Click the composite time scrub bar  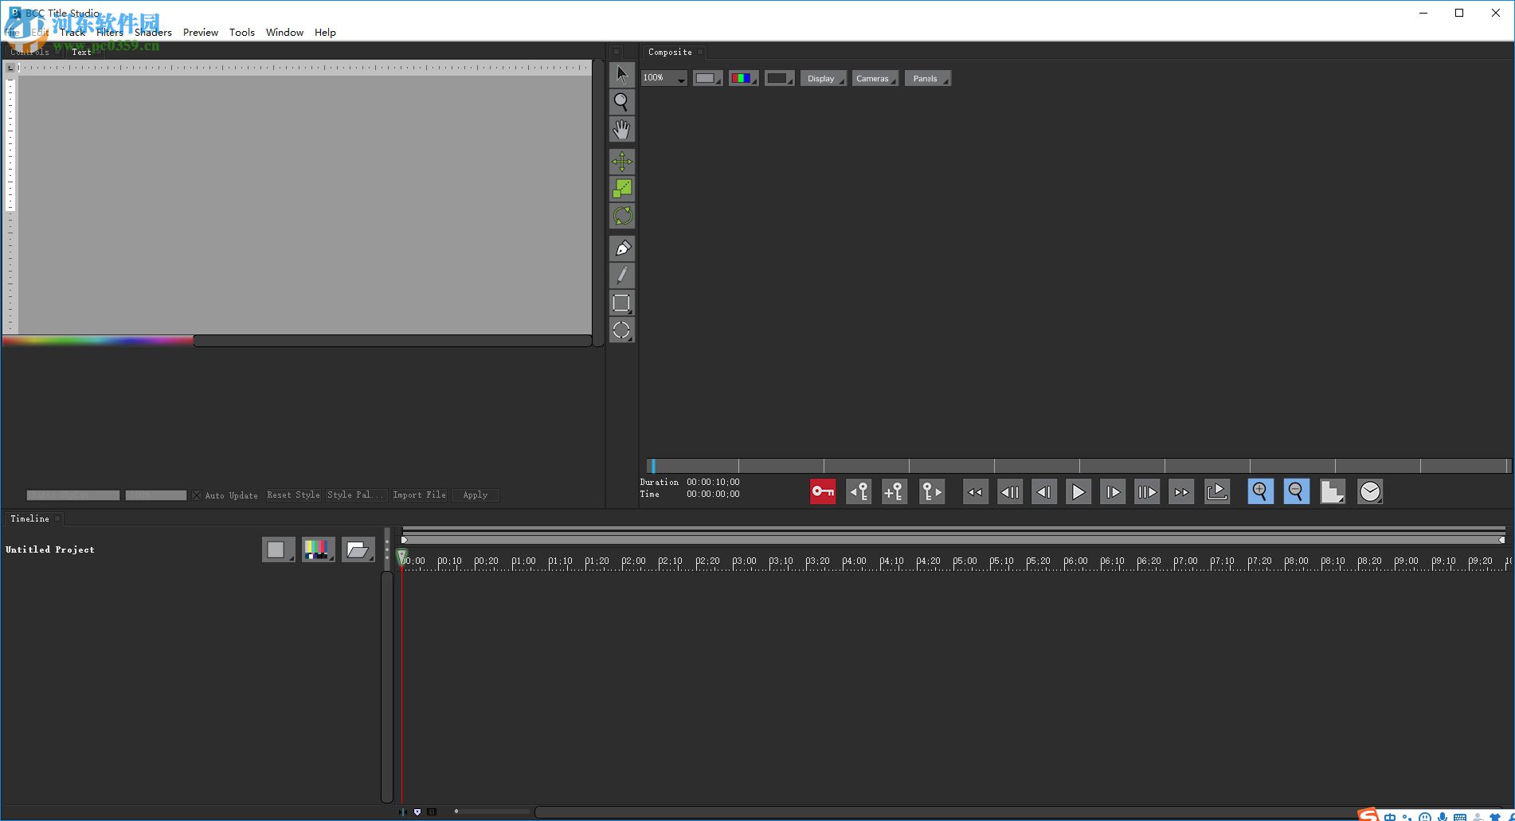click(x=1078, y=466)
